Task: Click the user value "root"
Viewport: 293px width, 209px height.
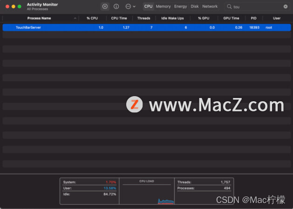Action: [x=269, y=27]
